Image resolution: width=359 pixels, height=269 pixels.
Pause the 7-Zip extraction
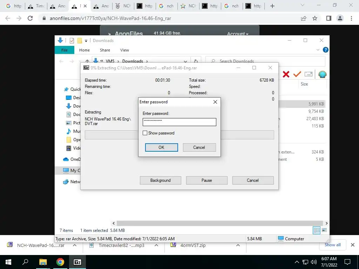(207, 180)
